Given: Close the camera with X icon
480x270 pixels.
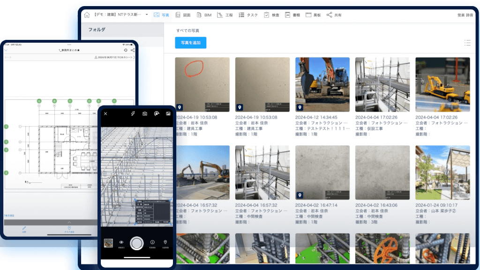Looking at the screenshot, I should pyautogui.click(x=105, y=113).
